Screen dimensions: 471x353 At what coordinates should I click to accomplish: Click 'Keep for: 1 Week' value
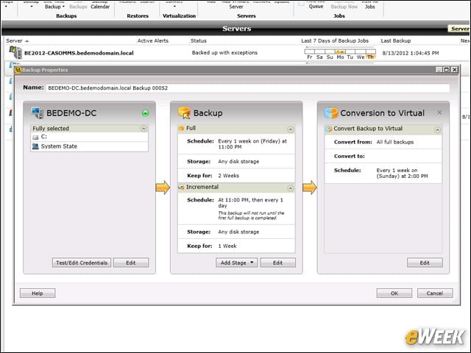point(227,246)
